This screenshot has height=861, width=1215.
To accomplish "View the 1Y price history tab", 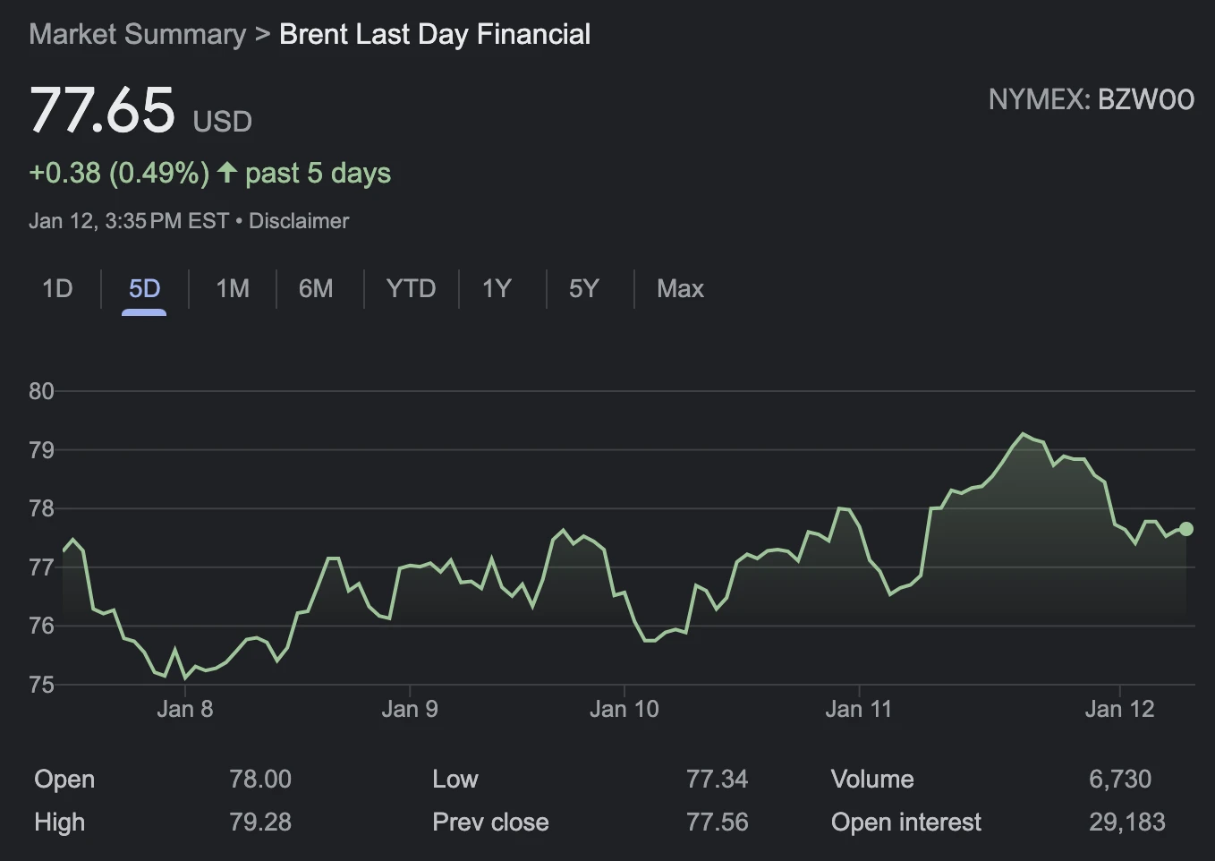I will tap(497, 288).
